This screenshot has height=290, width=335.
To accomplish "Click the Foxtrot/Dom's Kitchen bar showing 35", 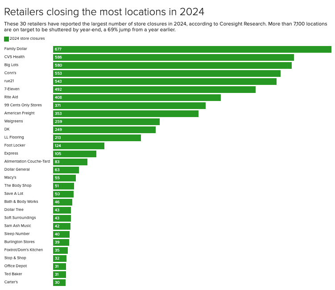I will coord(61,250).
